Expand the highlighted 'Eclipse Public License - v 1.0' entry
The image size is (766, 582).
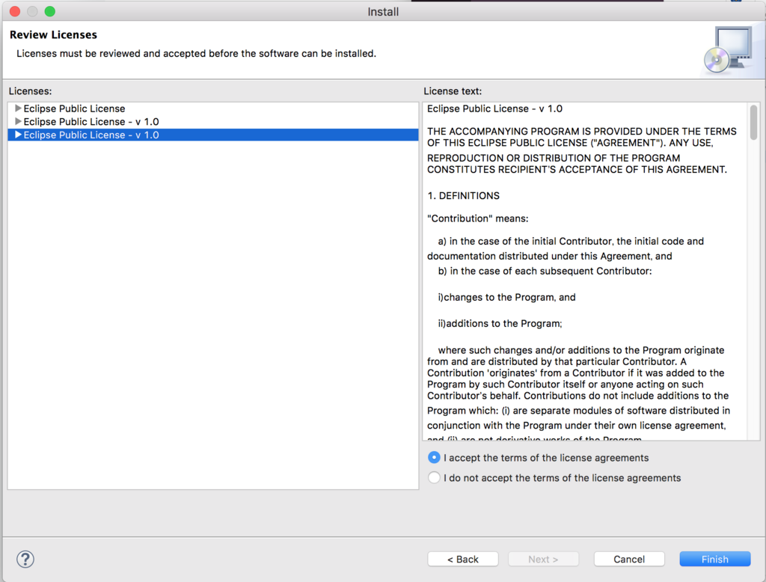[18, 135]
